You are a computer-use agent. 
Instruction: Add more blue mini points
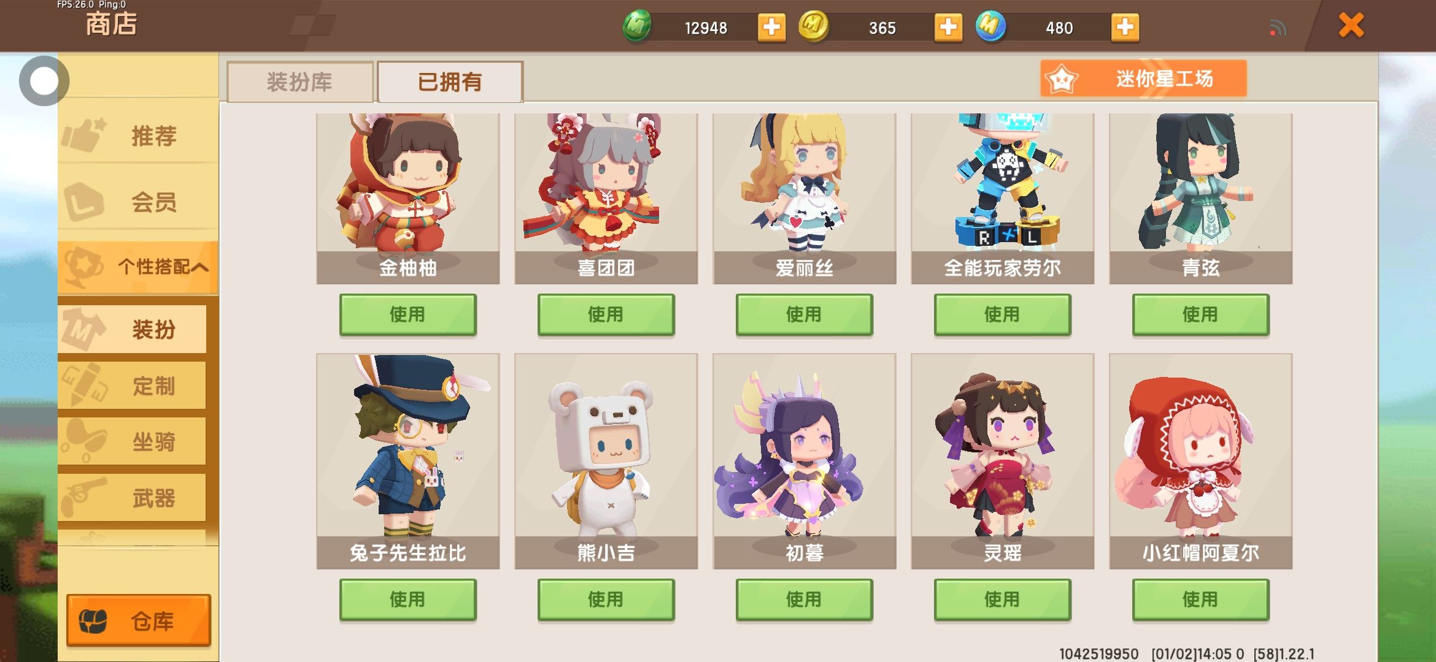pyautogui.click(x=1125, y=28)
